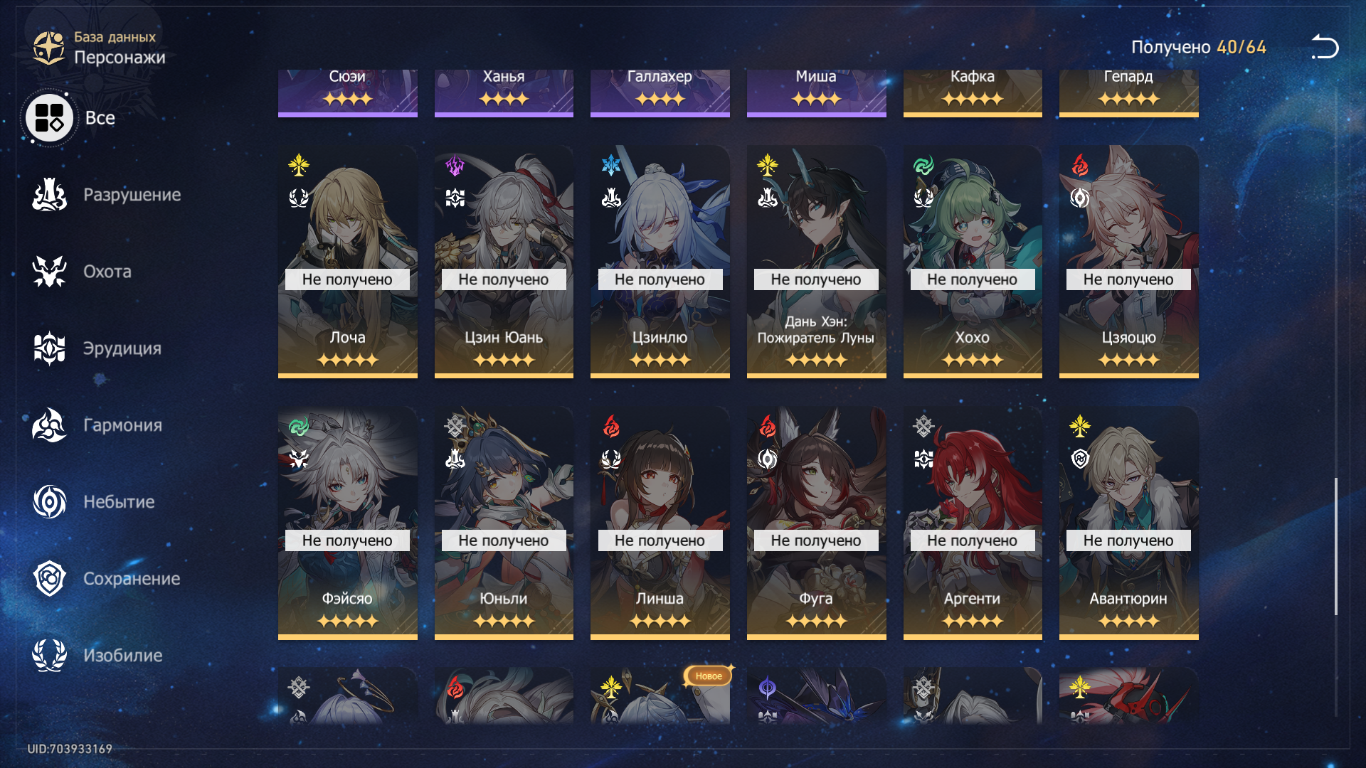Click the back arrow icon
This screenshot has width=1366, height=768.
pos(1325,47)
